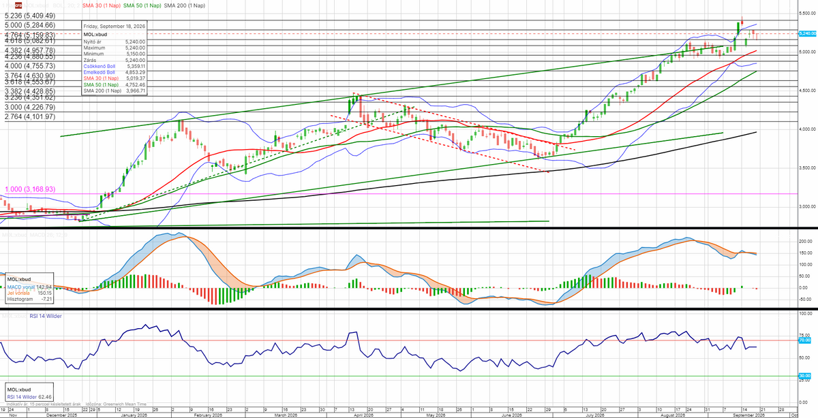818x418 pixels.
Task: Click the red candlestick chart-type icon
Action: click(x=18, y=5)
